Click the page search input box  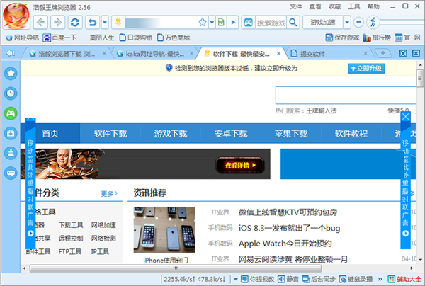click(346, 96)
